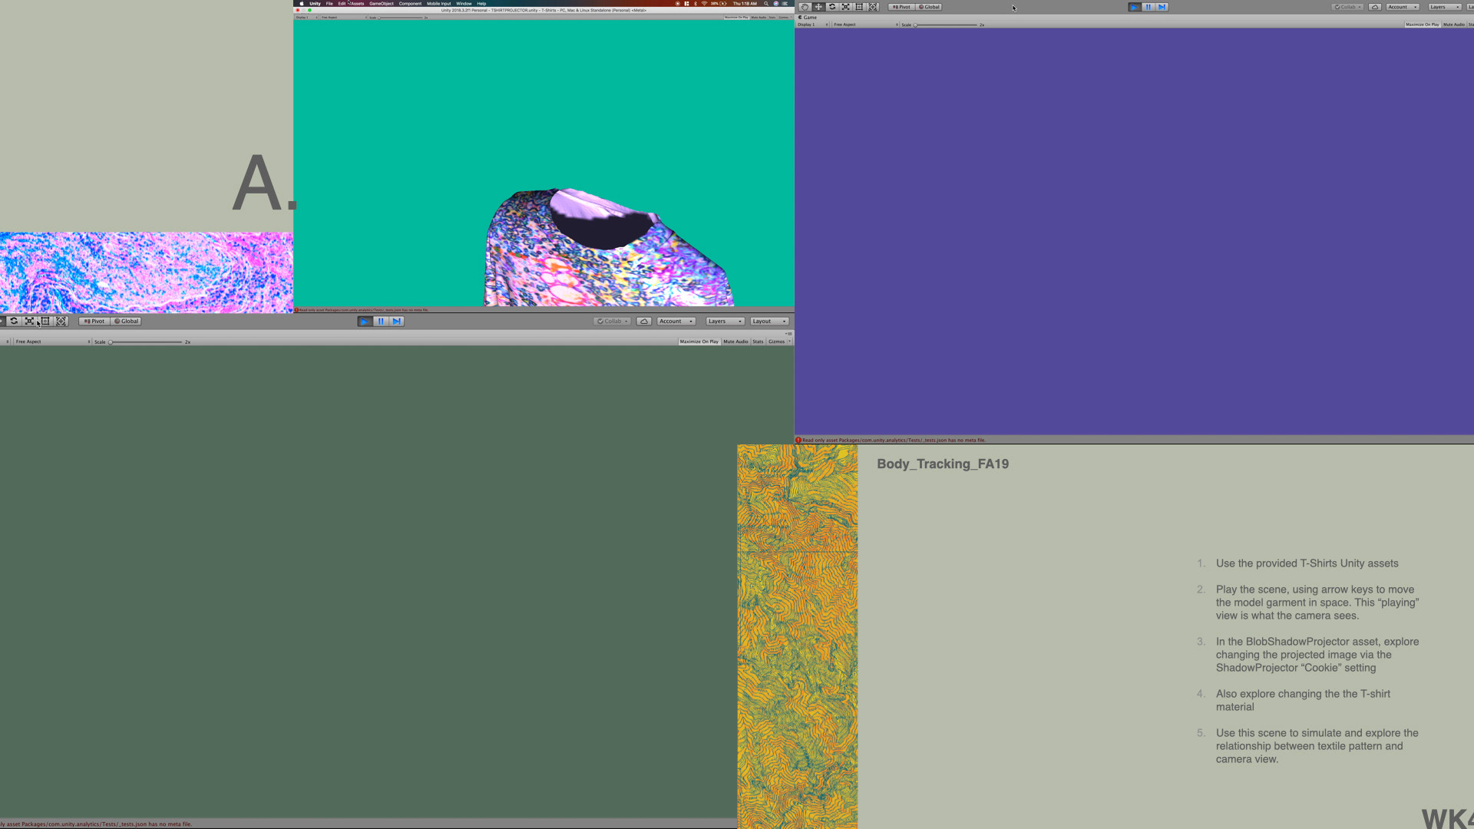
Task: Select the Hand tool in Unity toolbar
Action: [805, 7]
